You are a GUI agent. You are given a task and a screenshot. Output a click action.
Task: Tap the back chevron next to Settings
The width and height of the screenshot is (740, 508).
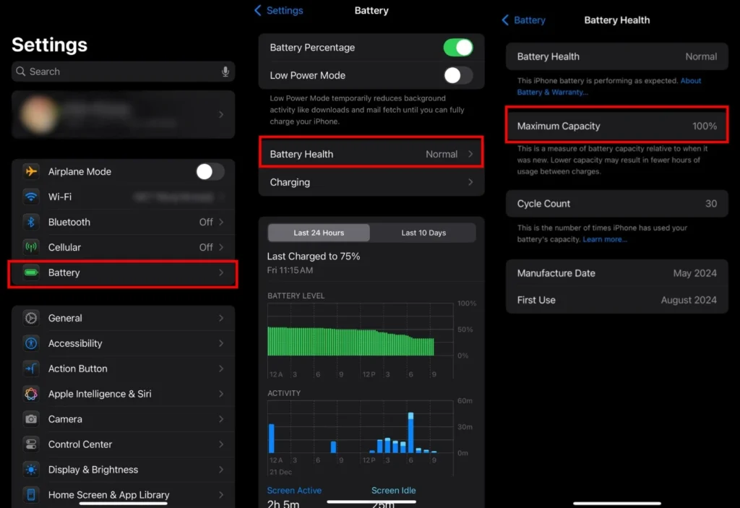pyautogui.click(x=258, y=10)
